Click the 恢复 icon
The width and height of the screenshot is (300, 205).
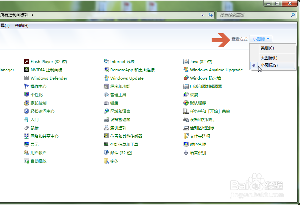pyautogui.click(x=186, y=95)
